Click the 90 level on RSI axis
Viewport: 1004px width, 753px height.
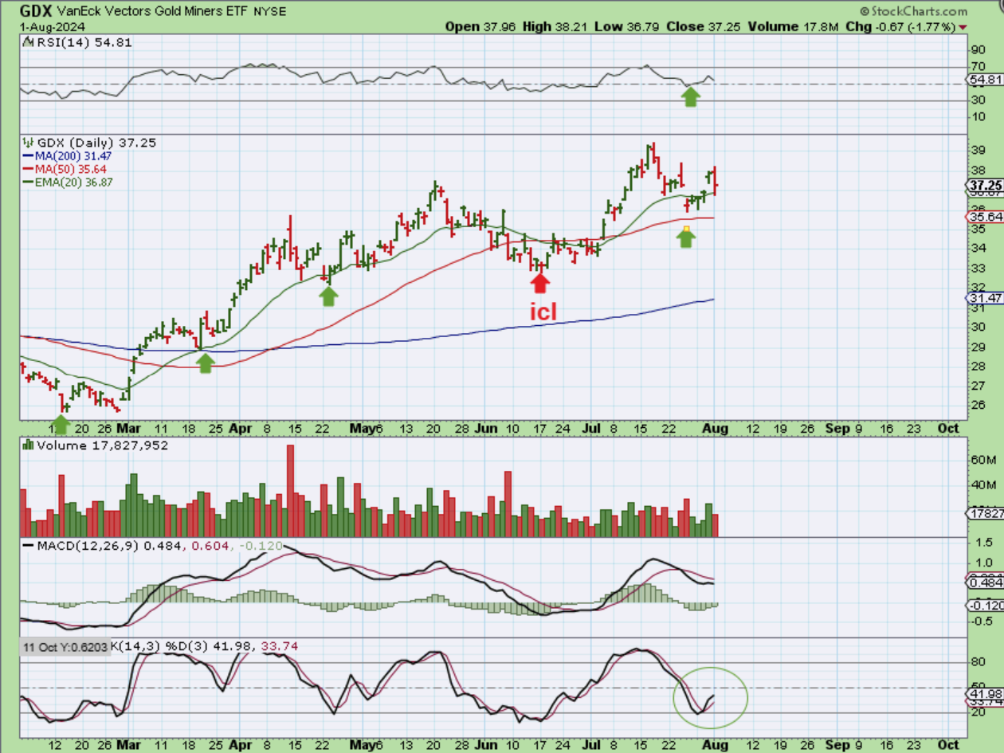(x=979, y=51)
